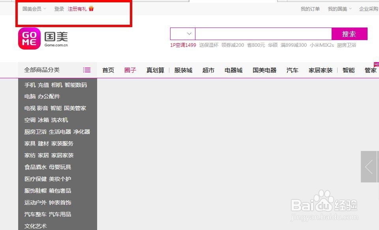Select 钟表首饰 in category sidebar
The width and height of the screenshot is (379, 230).
coord(60,202)
